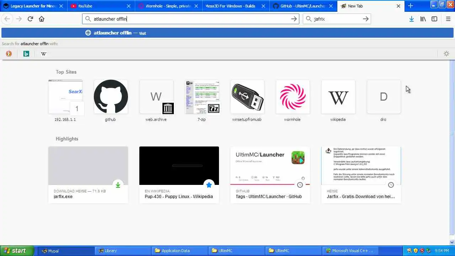Screen dimensions: 455x256
Task: Close the Wormhole tab
Action: point(196,6)
